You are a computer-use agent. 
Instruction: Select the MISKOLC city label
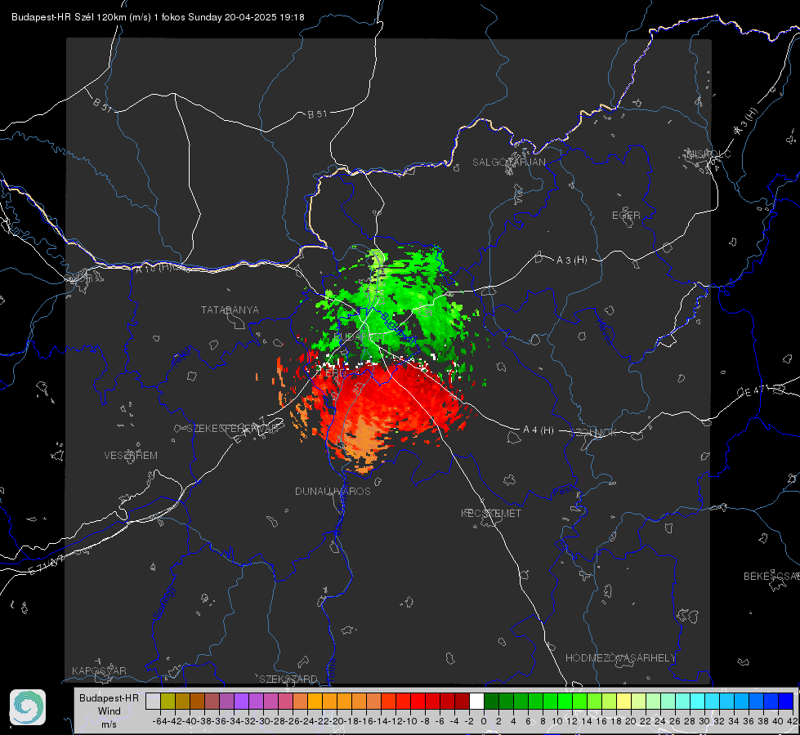pyautogui.click(x=708, y=154)
